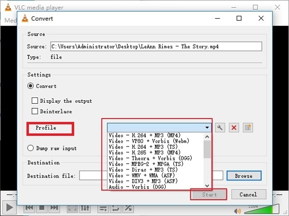This screenshot has height=216, width=289.
Task: Select the Dump raw input radio button
Action: tap(30, 148)
